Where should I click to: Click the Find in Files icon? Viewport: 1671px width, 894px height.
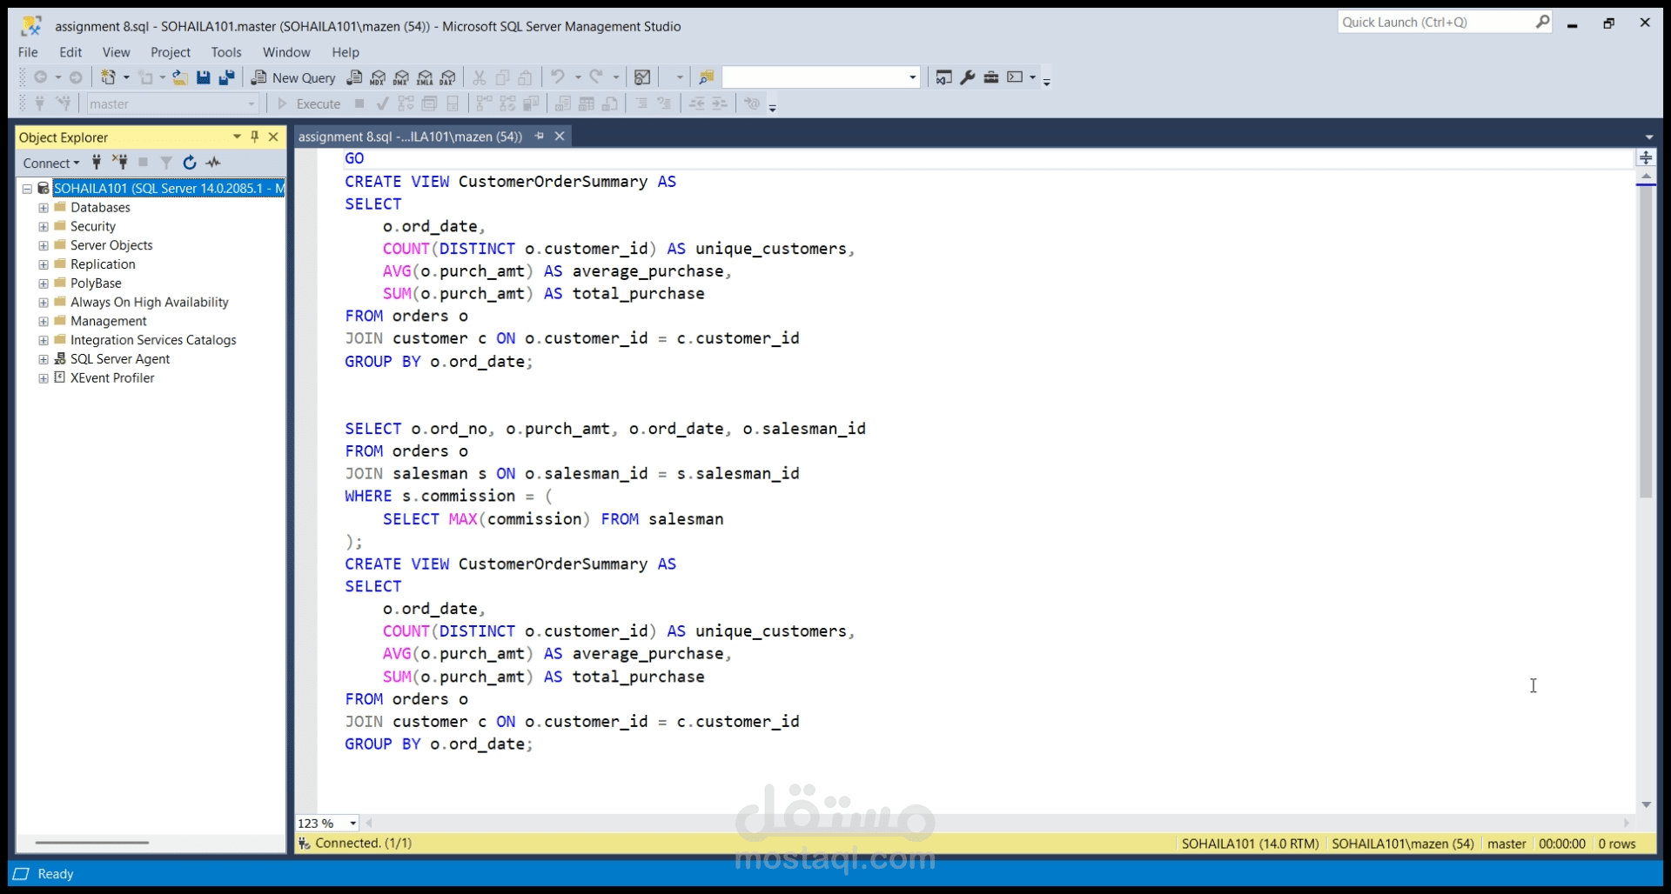(707, 77)
